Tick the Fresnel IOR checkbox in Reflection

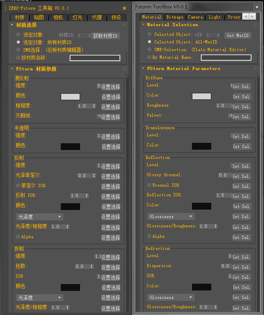(x=149, y=185)
